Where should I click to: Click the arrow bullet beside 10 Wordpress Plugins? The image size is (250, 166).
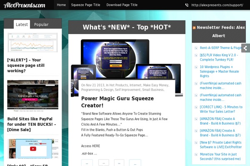coord(196,67)
